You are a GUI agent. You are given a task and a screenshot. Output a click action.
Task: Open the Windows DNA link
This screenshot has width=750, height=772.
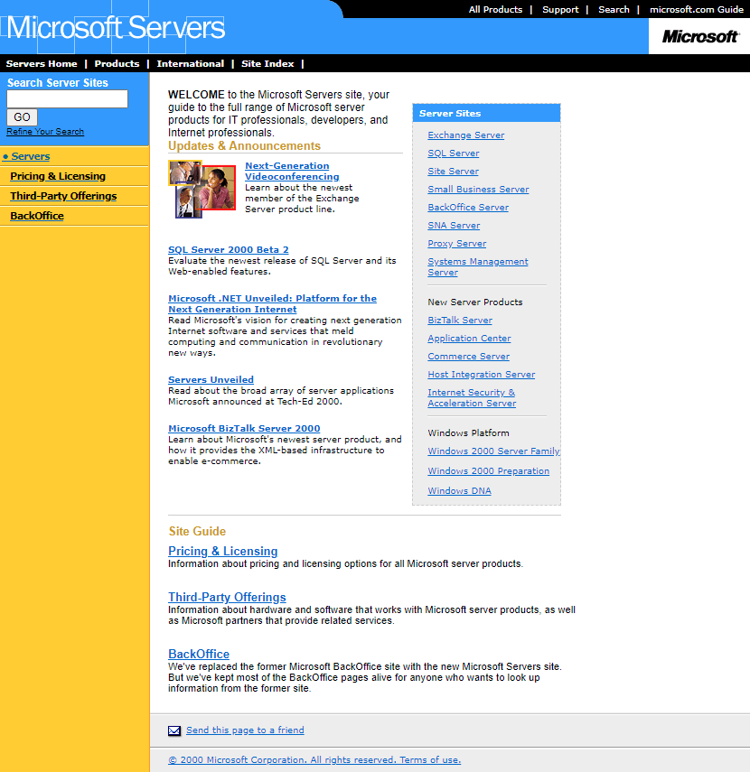click(x=459, y=491)
